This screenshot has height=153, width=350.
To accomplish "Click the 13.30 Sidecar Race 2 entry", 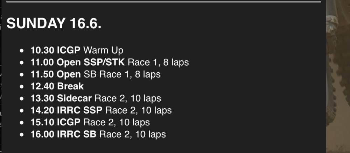I will click(x=96, y=99).
